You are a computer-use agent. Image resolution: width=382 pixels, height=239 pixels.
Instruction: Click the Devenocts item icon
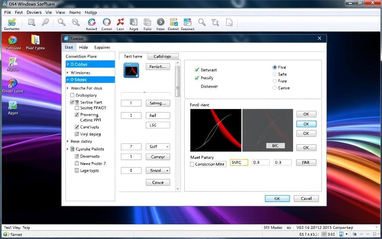[76, 156]
